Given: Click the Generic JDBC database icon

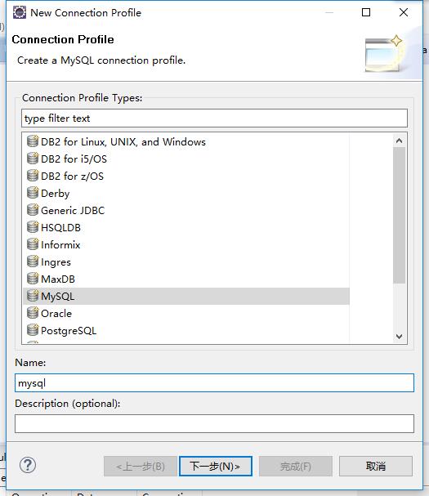Looking at the screenshot, I should pos(32,210).
